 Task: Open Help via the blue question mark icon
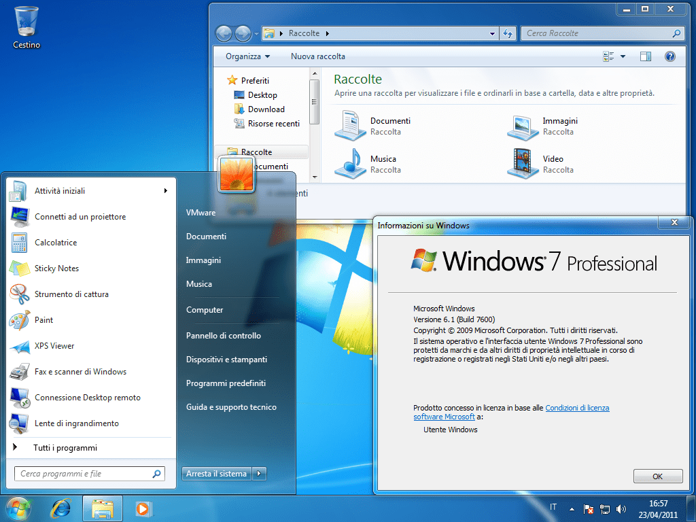(670, 56)
